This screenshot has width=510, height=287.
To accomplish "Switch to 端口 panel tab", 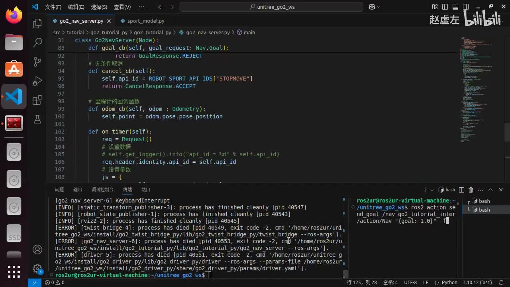I will (146, 190).
